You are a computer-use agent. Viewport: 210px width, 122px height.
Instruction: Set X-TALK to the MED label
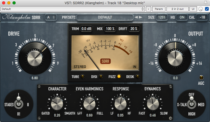tap(201, 105)
